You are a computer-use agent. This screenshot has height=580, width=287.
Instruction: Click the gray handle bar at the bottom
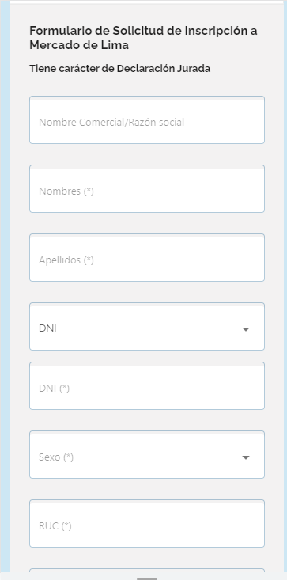[147, 579]
